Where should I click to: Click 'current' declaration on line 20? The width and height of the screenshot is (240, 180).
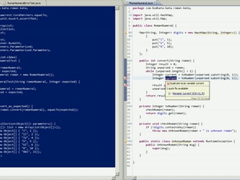171,75
